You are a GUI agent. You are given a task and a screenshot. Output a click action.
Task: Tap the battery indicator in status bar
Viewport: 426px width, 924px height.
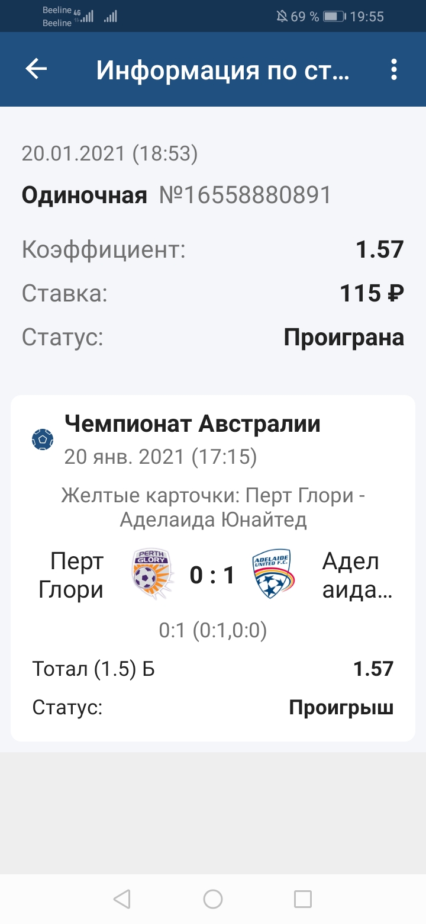click(x=334, y=16)
